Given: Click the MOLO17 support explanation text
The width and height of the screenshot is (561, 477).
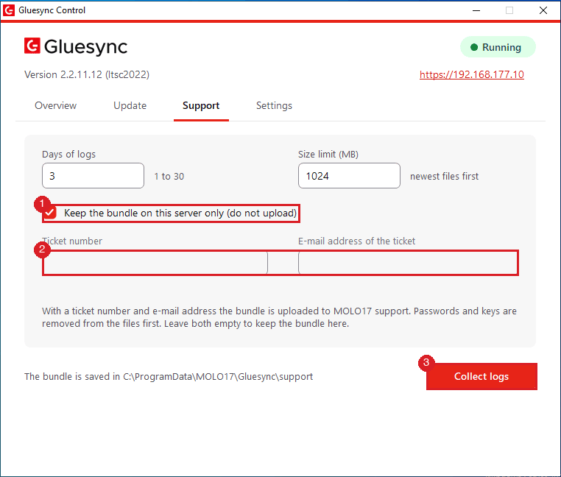Looking at the screenshot, I should click(x=279, y=317).
